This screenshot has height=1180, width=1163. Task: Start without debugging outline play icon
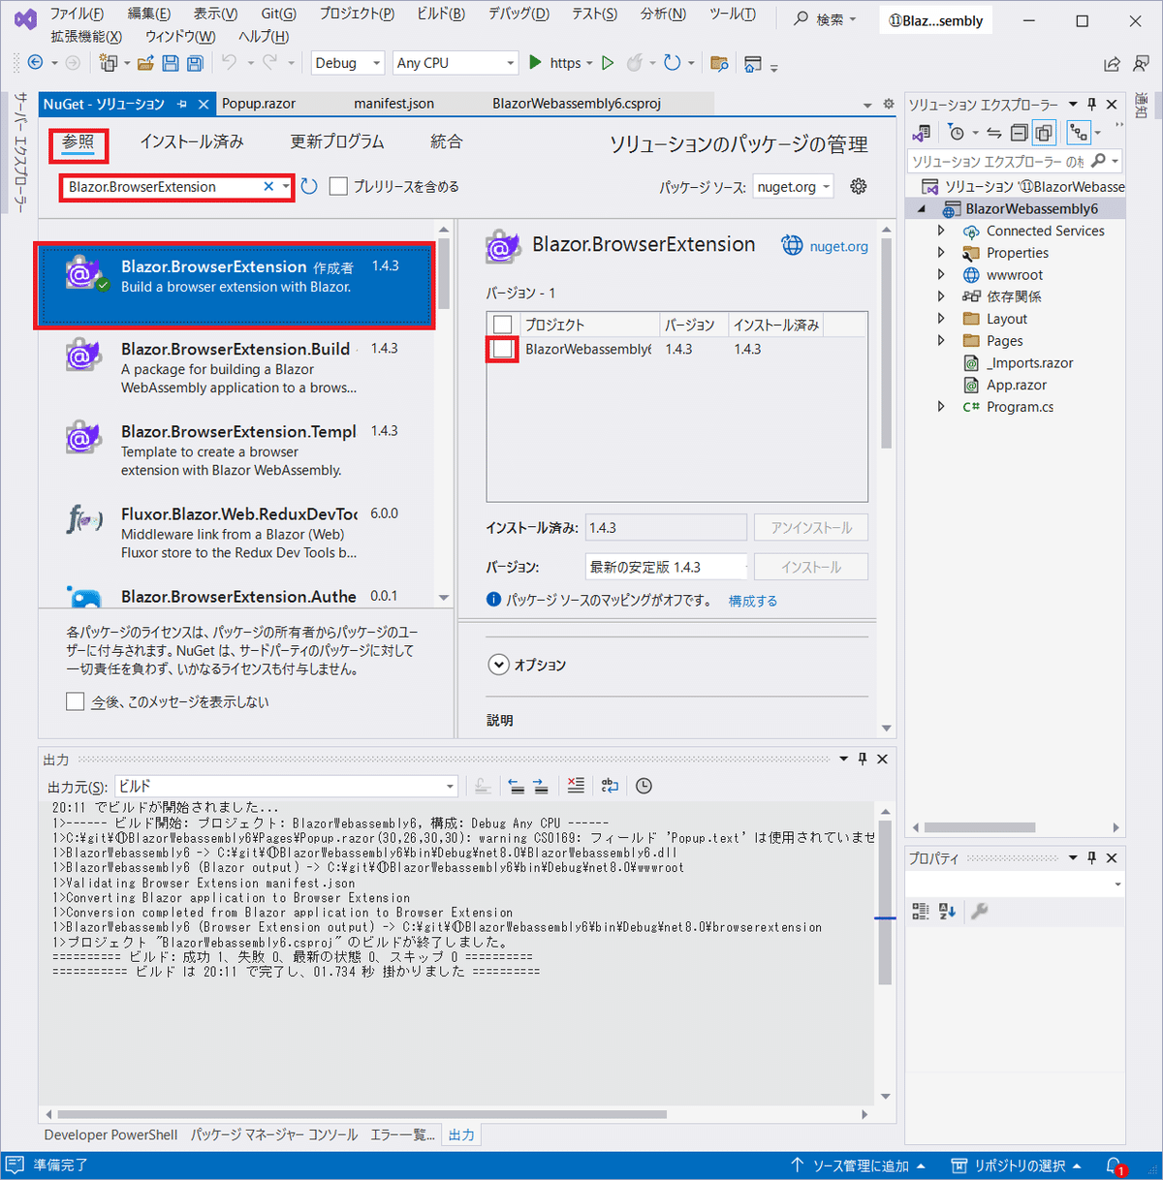click(608, 63)
